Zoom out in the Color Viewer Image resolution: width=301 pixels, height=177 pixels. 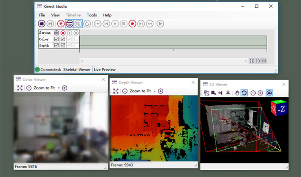click(x=29, y=88)
